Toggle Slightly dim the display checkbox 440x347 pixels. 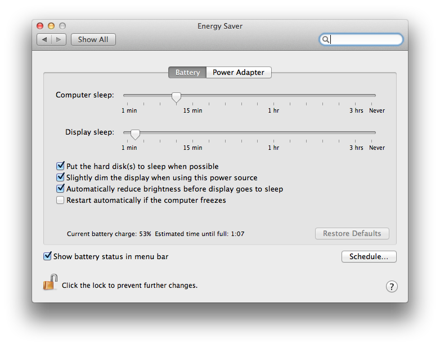[x=60, y=177]
